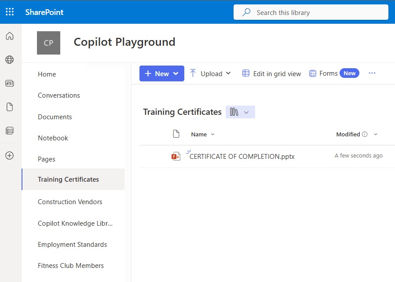This screenshot has height=282, width=395.
Task: Open the library view switcher dropdown
Action: click(240, 112)
